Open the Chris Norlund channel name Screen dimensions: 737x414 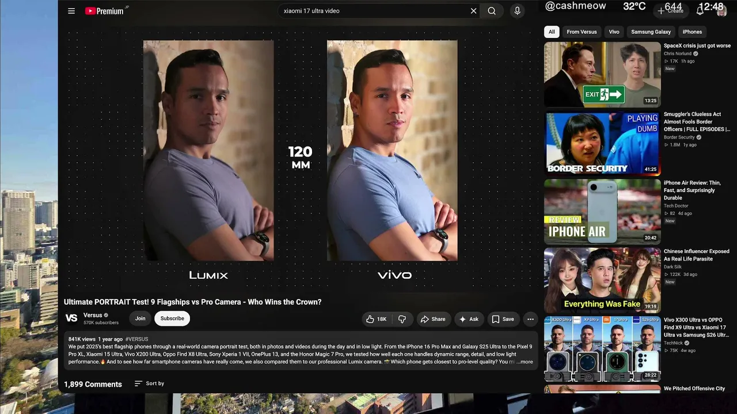[677, 54]
